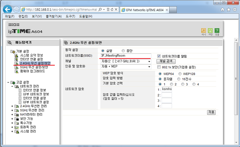Open favorites star icon
This screenshot has width=240, height=147.
pos(228,10)
